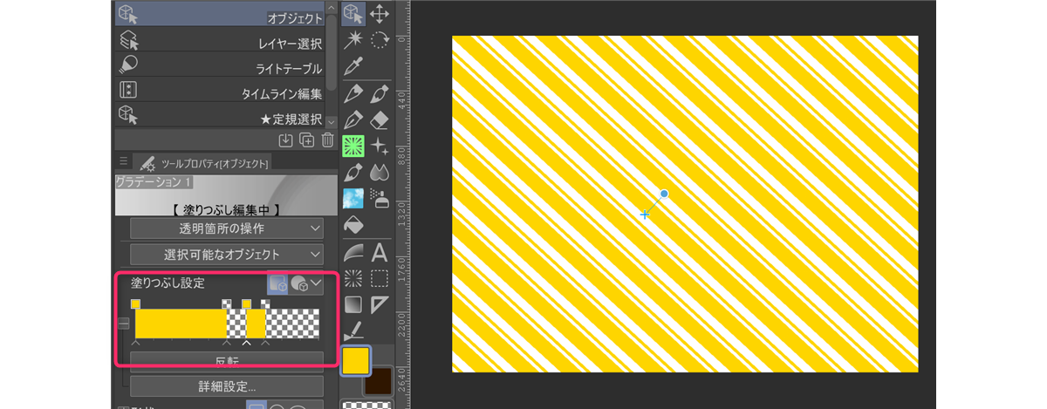Viewport: 1047px width, 409px height.
Task: Select the タイムライン編集 sub tool
Action: pos(227,91)
